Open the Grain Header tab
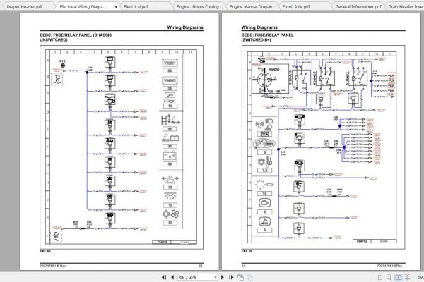 pyautogui.click(x=406, y=6)
